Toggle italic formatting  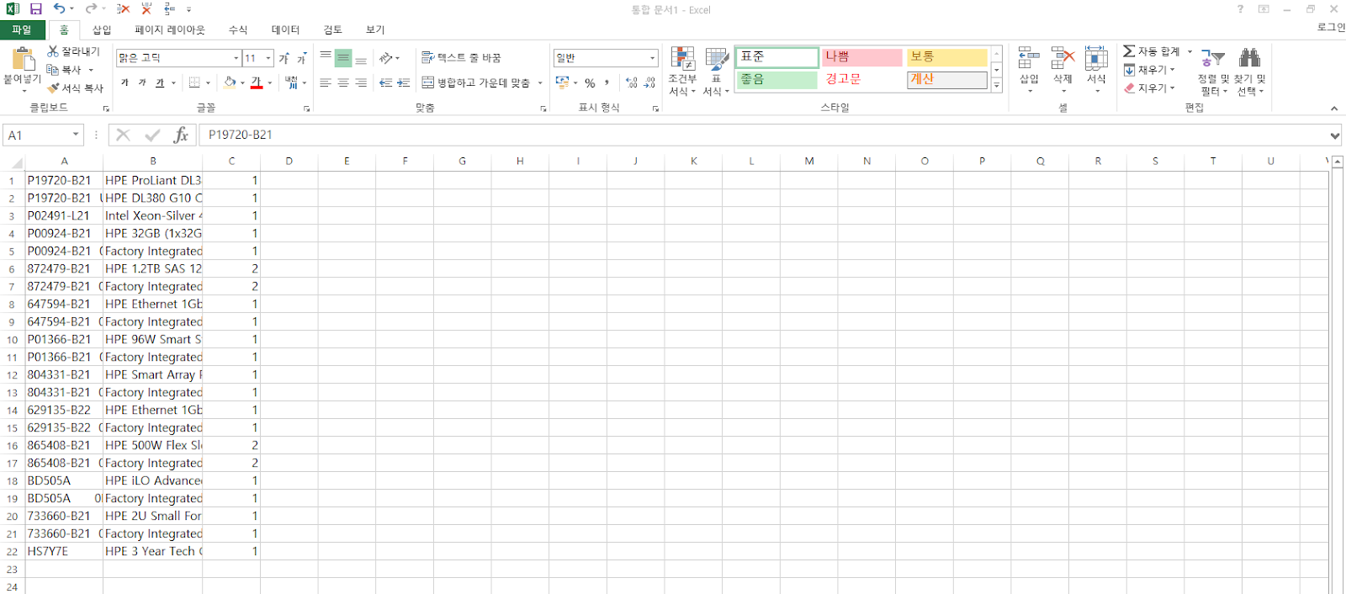point(142,82)
